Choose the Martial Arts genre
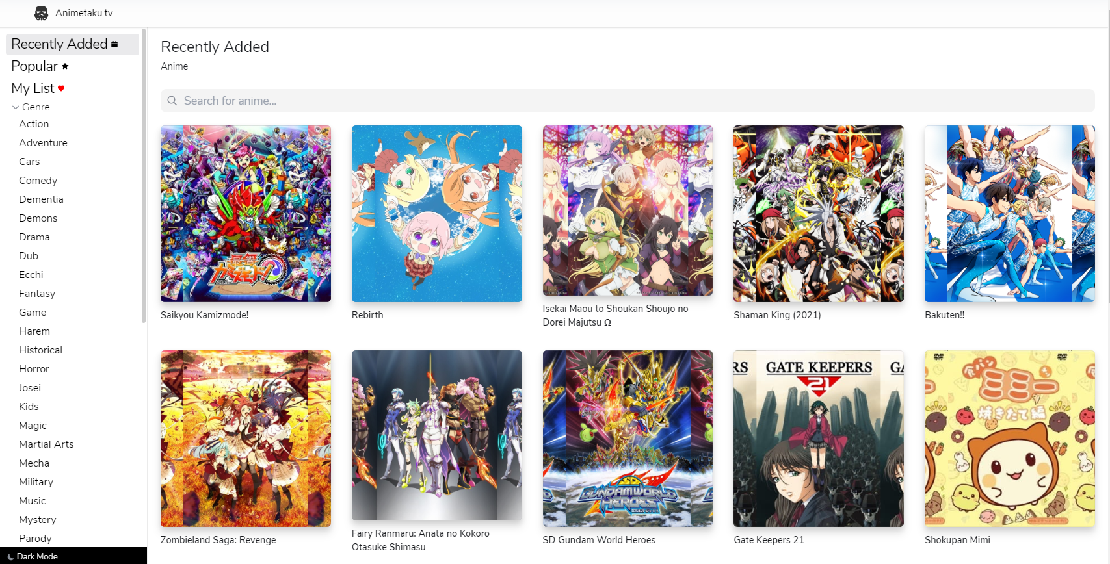This screenshot has width=1110, height=564. [x=46, y=444]
